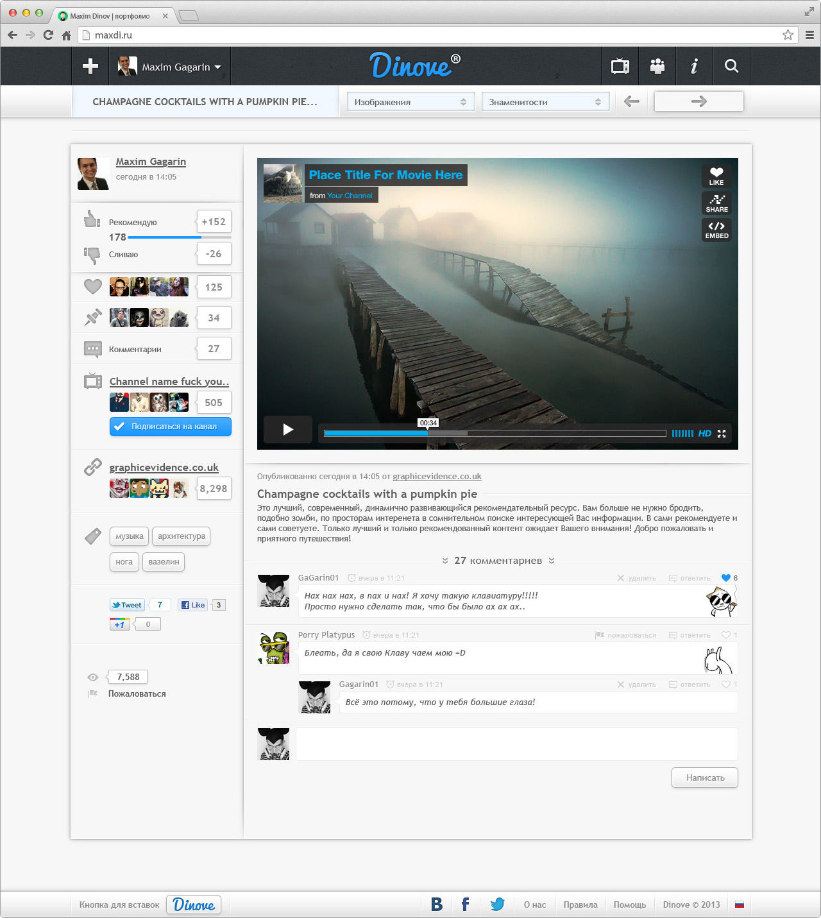This screenshot has width=821, height=918.
Task: Click the вазелин tag
Action: [x=164, y=562]
